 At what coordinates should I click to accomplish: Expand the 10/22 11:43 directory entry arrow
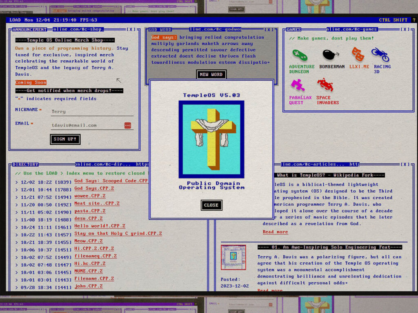(16, 235)
